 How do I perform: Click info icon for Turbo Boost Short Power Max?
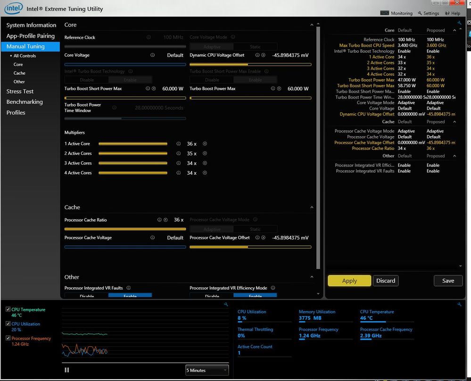(x=148, y=89)
